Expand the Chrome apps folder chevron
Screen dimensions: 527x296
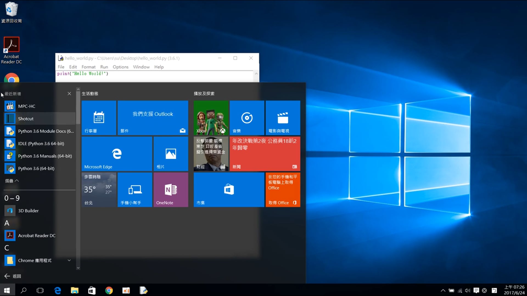click(69, 260)
